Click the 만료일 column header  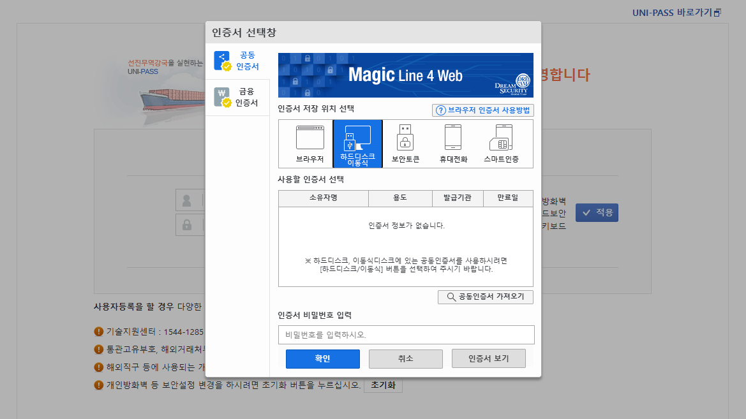(x=508, y=198)
